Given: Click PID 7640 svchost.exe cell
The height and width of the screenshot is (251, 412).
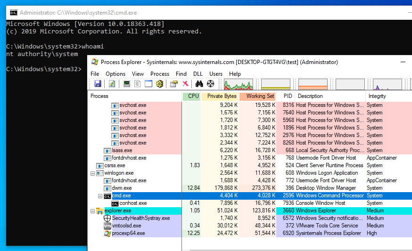Looking at the screenshot, I should click(x=288, y=113).
